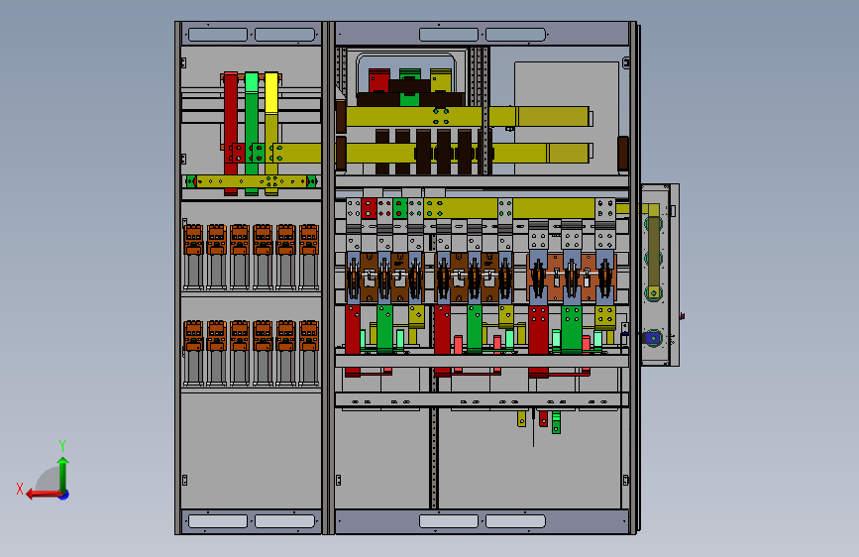The image size is (859, 557).
Task: Select the middle brown circuit breaker
Action: click(x=474, y=277)
